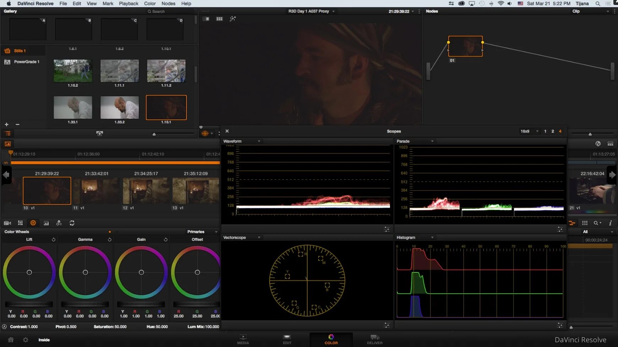The width and height of the screenshot is (618, 347).
Task: Click the gallery thumbnail size slider
Action: 154,134
